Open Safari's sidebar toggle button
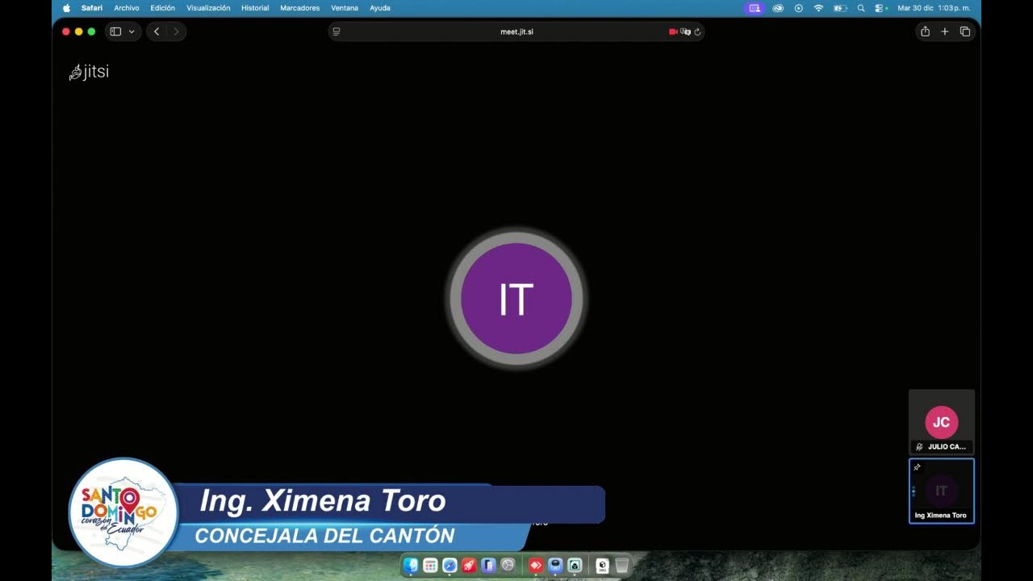1033x581 pixels. click(115, 31)
